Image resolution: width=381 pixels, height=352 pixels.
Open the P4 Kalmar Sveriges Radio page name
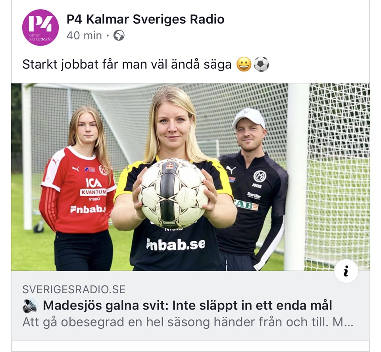point(145,19)
